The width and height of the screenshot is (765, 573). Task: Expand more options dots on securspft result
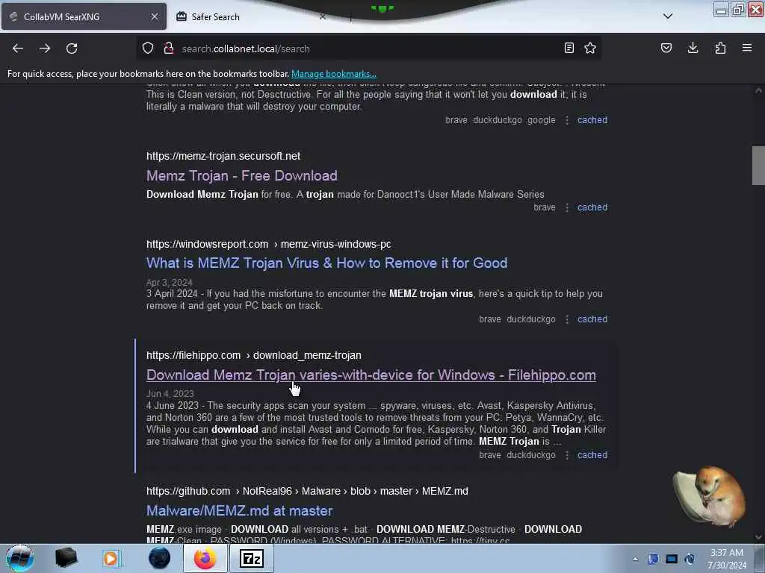point(567,207)
